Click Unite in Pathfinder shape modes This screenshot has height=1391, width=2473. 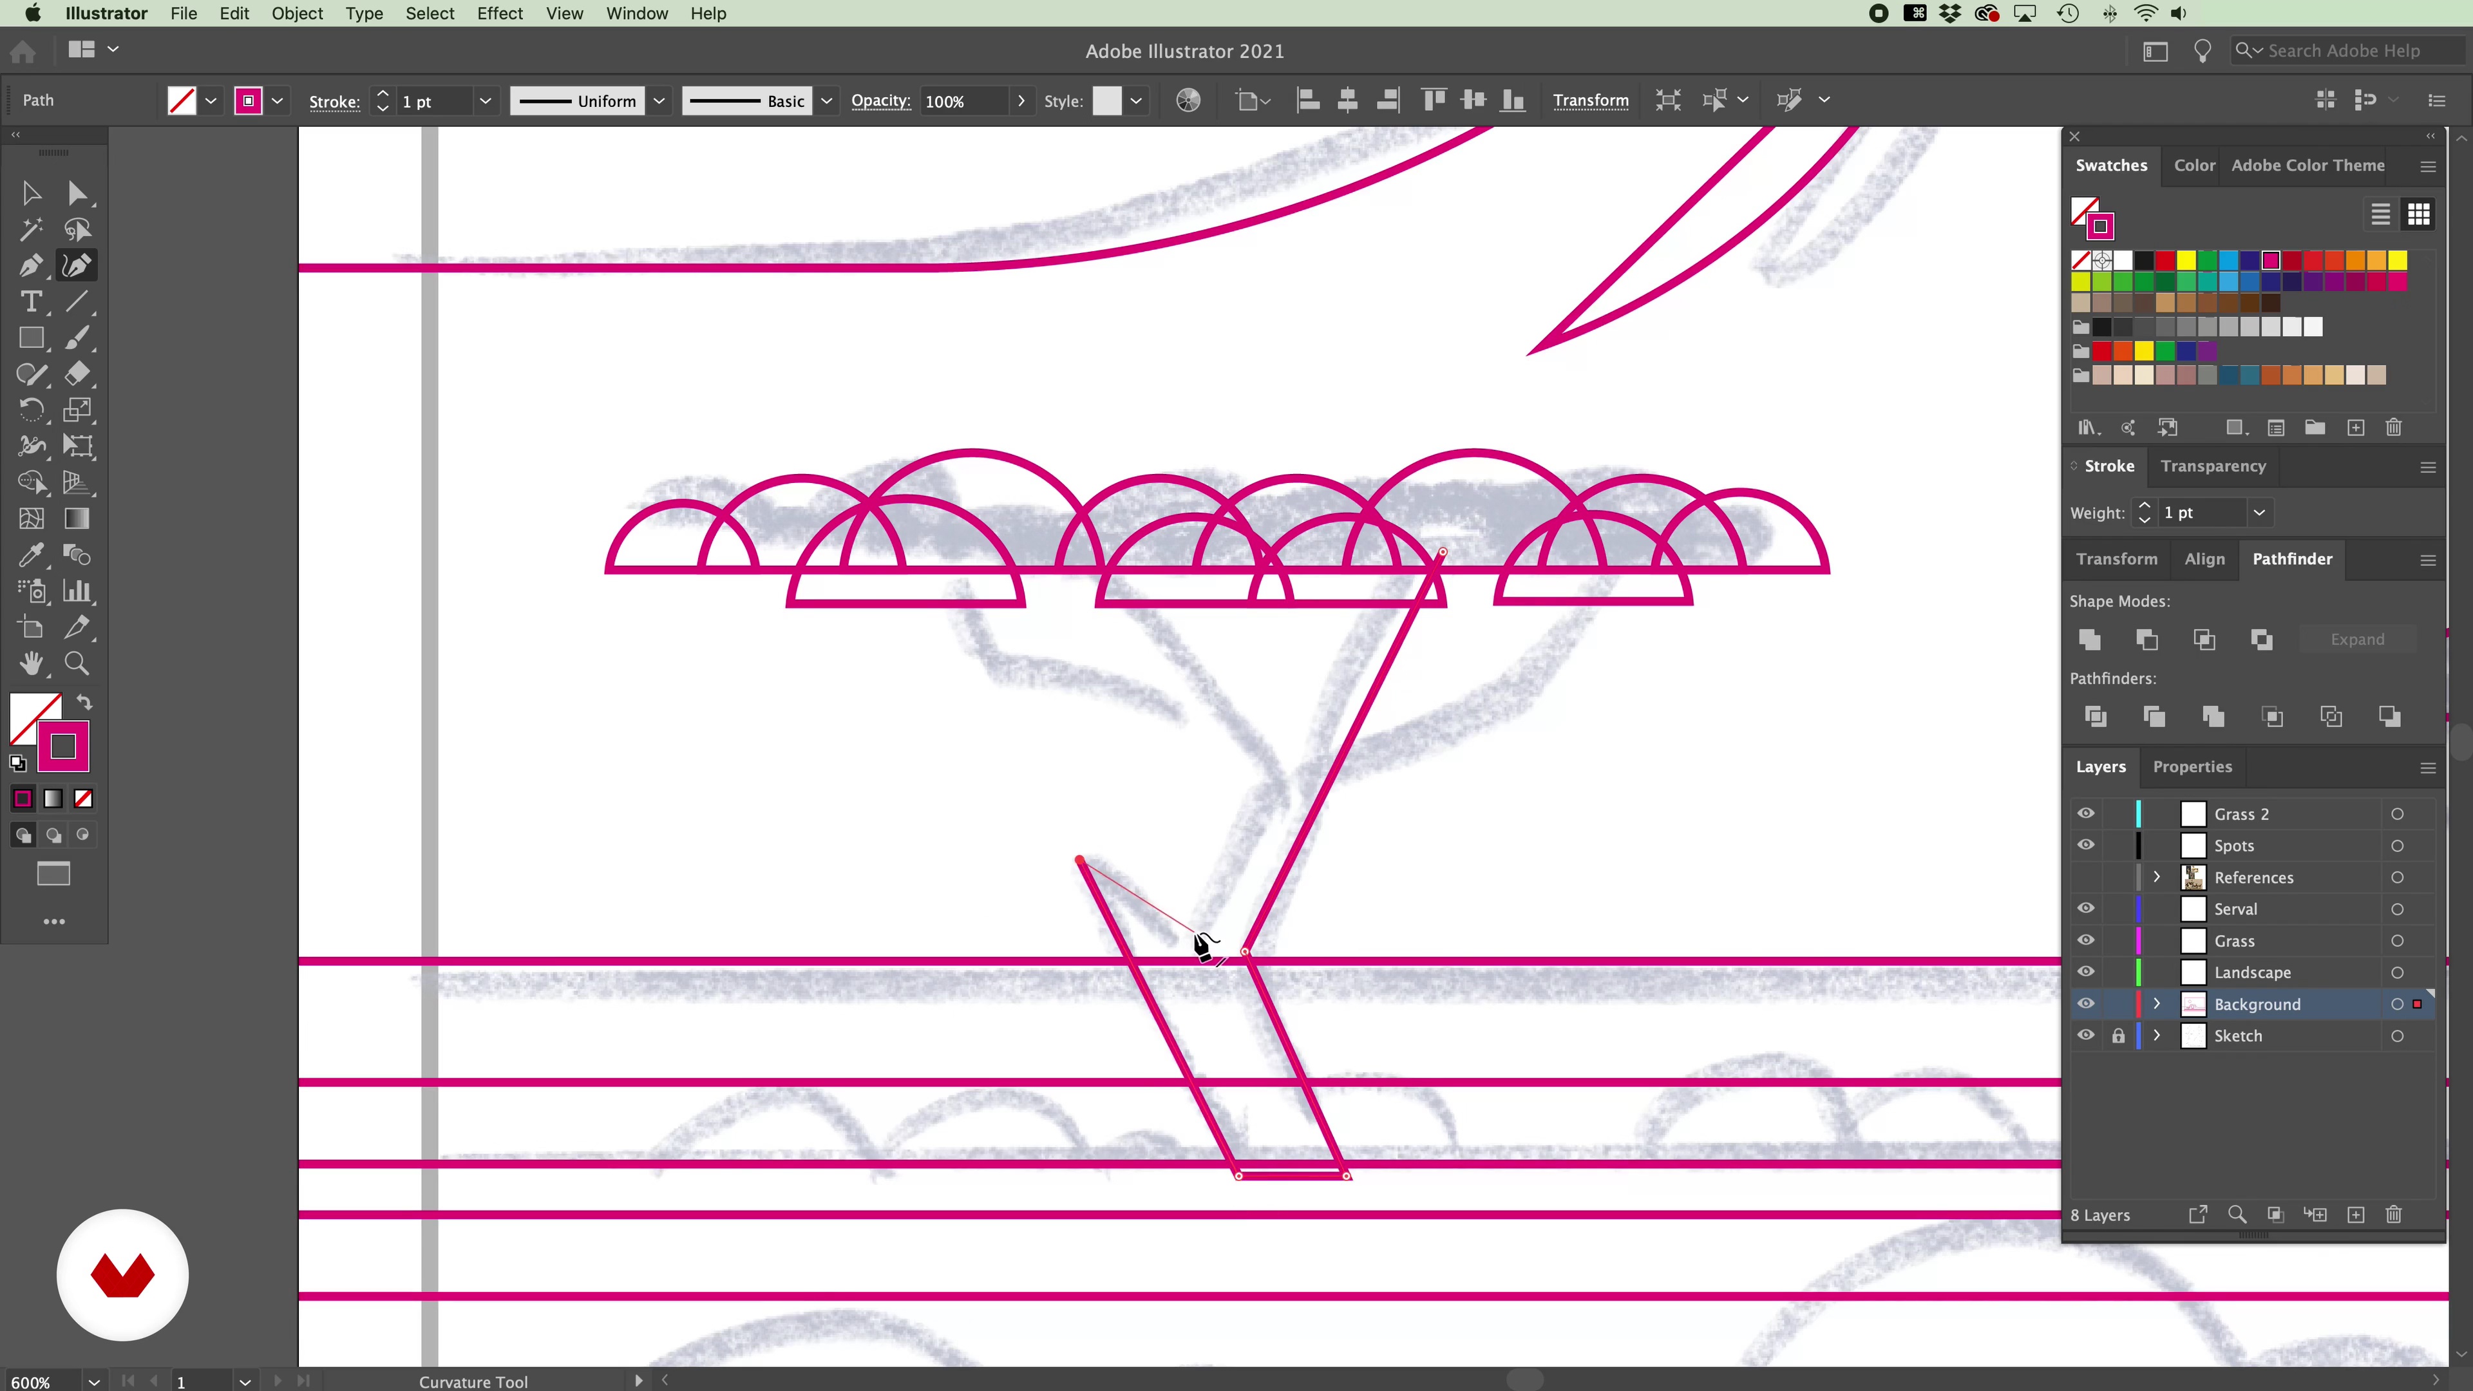pyautogui.click(x=2090, y=639)
